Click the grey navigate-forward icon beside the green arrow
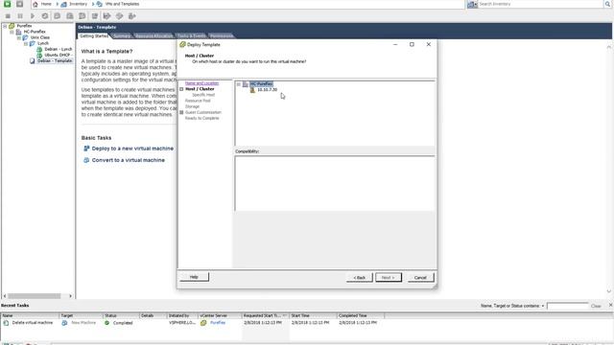Image resolution: width=614 pixels, height=345 pixels. click(19, 4)
